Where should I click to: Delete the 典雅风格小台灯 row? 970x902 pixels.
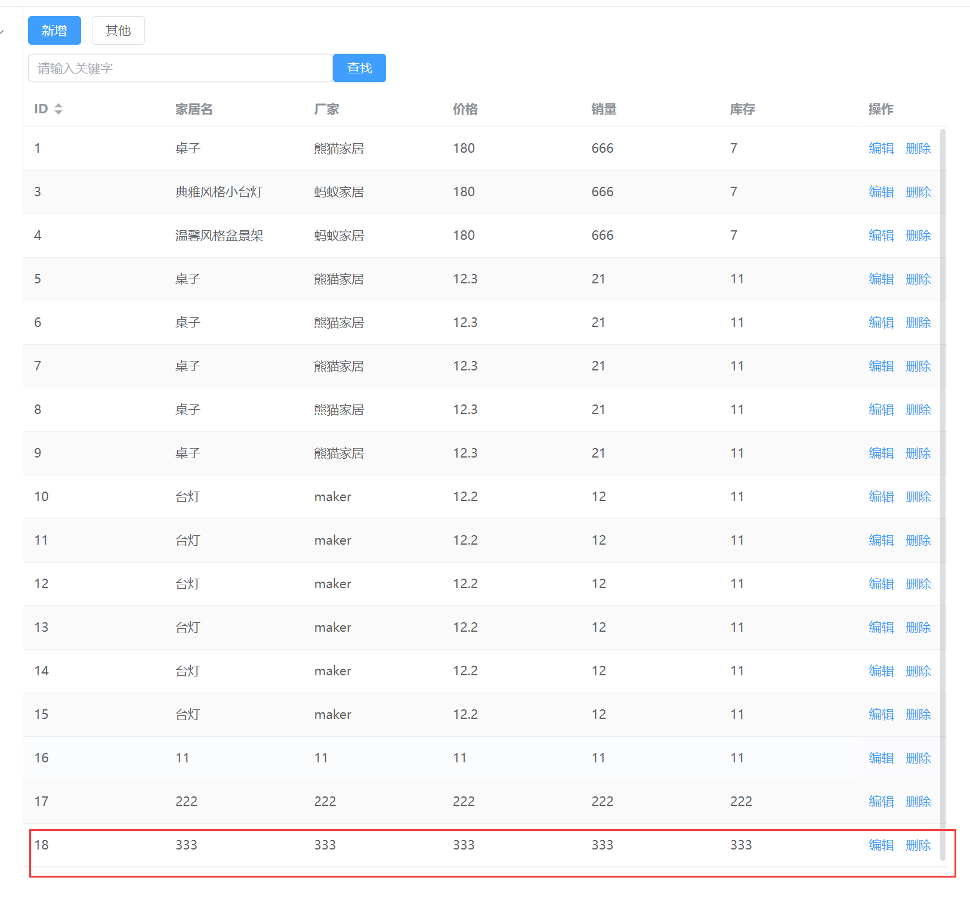coord(918,192)
